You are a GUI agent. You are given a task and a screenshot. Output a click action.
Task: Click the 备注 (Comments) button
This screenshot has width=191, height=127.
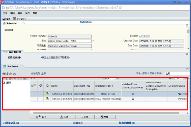(x=42, y=117)
